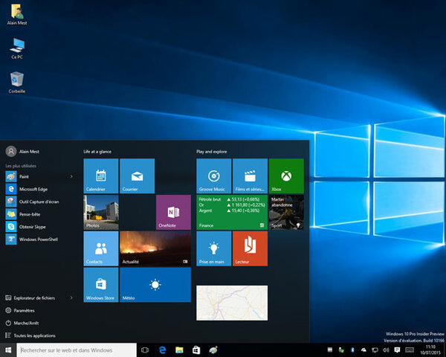446x357 pixels.
Task: Click the Les plus utilisées heading
Action: [x=21, y=166]
